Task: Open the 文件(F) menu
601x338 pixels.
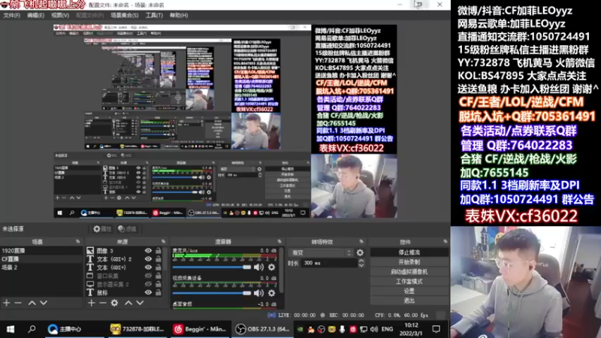Action: click(11, 15)
